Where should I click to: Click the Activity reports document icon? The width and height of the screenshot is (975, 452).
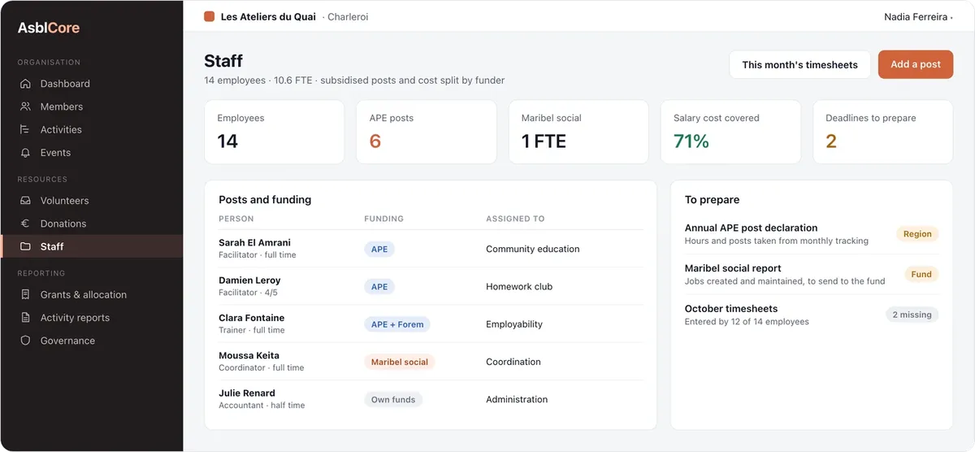tap(25, 318)
